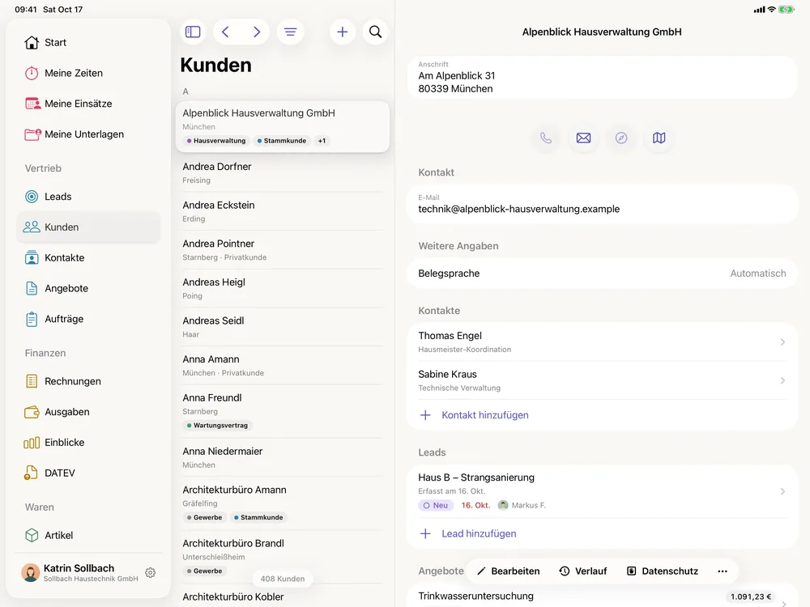Open Leads in sidebar

89,197
